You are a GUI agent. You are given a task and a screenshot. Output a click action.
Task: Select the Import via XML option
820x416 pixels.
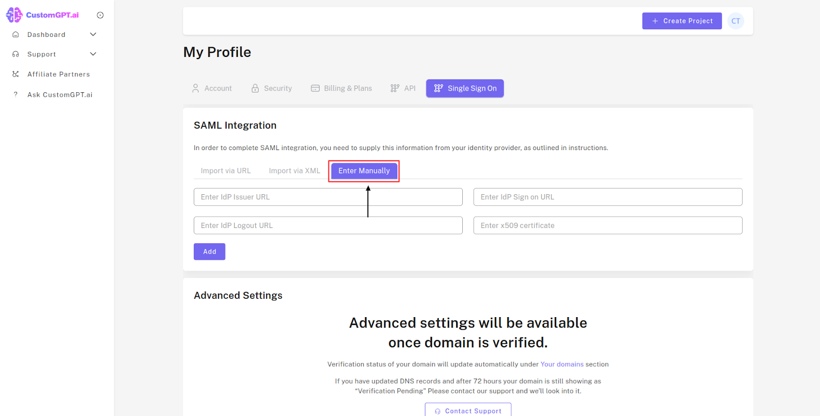click(x=294, y=171)
